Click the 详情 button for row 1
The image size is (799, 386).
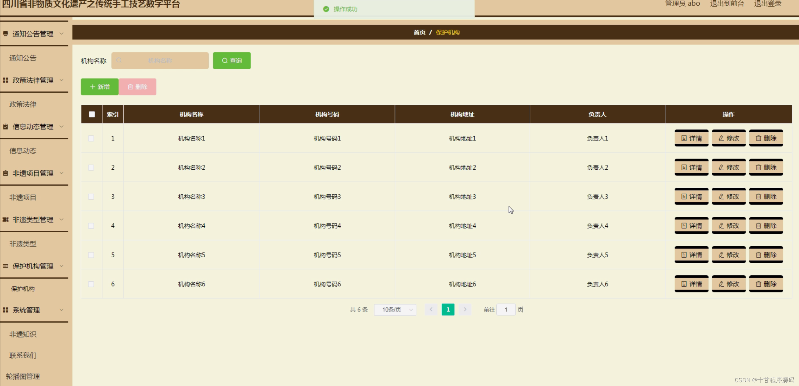pos(691,138)
